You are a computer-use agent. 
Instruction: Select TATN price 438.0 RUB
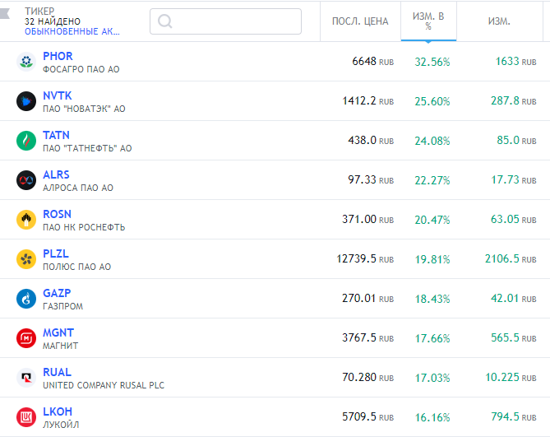(x=371, y=141)
